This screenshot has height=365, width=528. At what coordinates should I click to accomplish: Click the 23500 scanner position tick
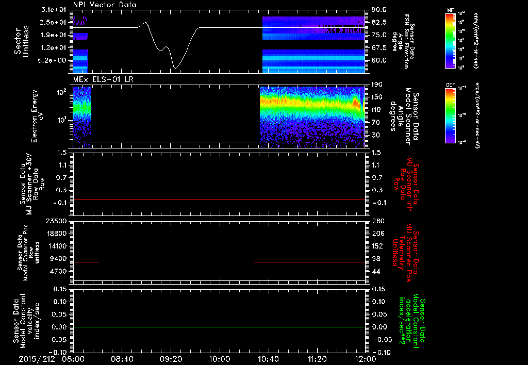pyautogui.click(x=57, y=221)
